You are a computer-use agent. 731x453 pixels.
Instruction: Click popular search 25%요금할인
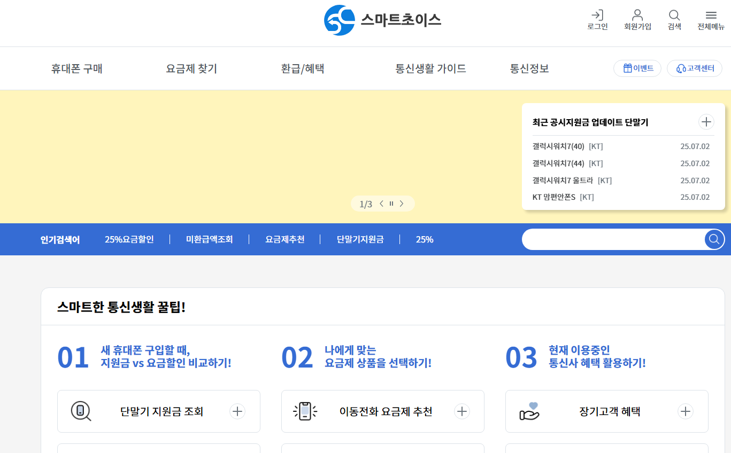129,239
